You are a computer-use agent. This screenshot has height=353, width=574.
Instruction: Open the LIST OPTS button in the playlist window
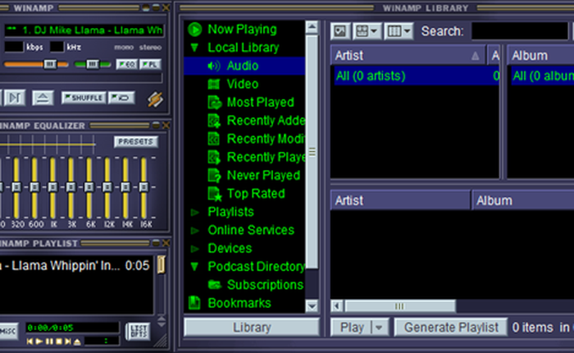point(138,332)
